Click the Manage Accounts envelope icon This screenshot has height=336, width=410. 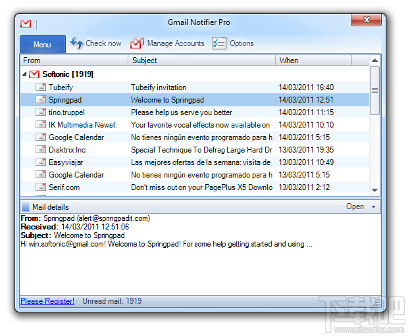[x=137, y=43]
